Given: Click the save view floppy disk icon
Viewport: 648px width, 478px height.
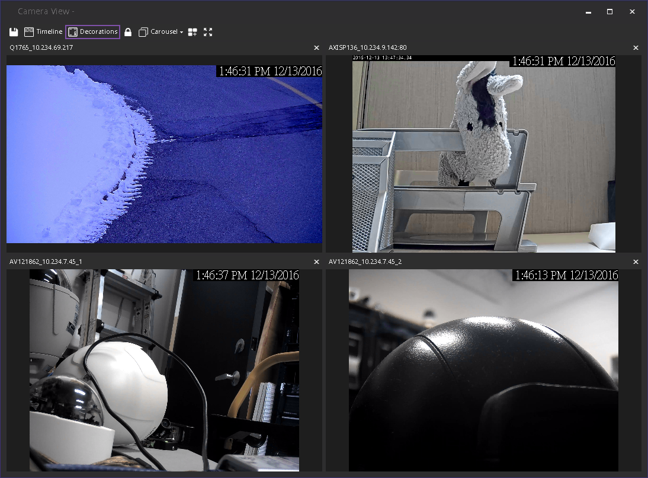Looking at the screenshot, I should pyautogui.click(x=14, y=32).
